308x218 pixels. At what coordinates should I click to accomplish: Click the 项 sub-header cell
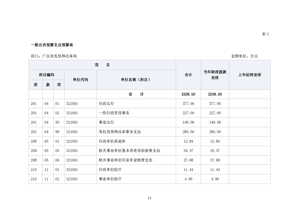pyautogui.click(x=59, y=85)
